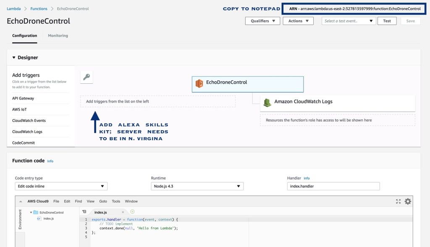This screenshot has height=247, width=430.
Task: Open the Actions dropdown
Action: tap(298, 21)
